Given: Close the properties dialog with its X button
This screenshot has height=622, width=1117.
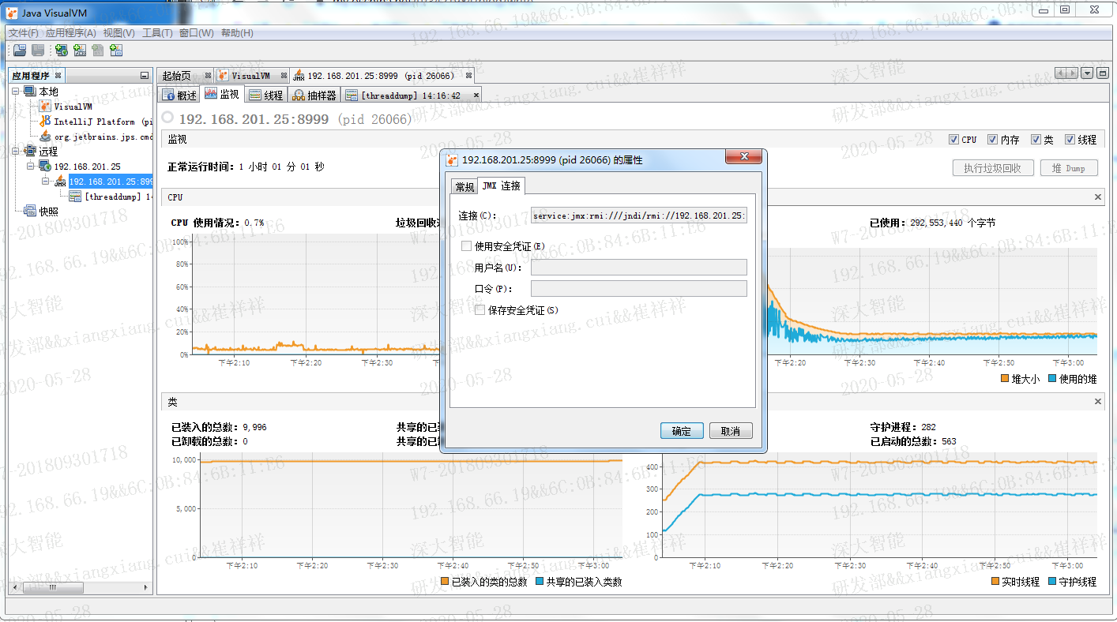Looking at the screenshot, I should [x=743, y=158].
